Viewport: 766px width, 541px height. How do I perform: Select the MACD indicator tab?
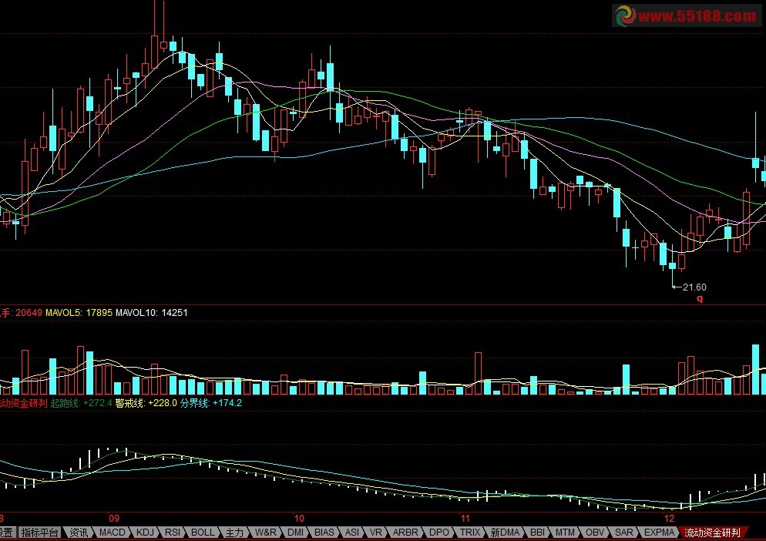[x=112, y=533]
